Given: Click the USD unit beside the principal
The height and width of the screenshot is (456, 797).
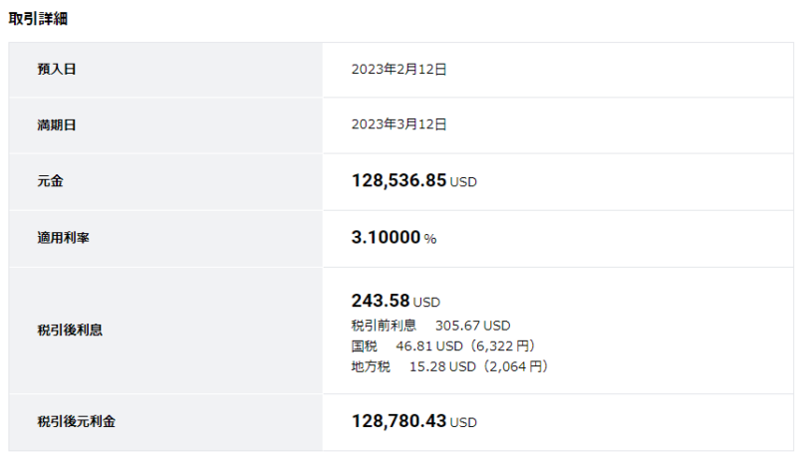Looking at the screenshot, I should tap(463, 183).
